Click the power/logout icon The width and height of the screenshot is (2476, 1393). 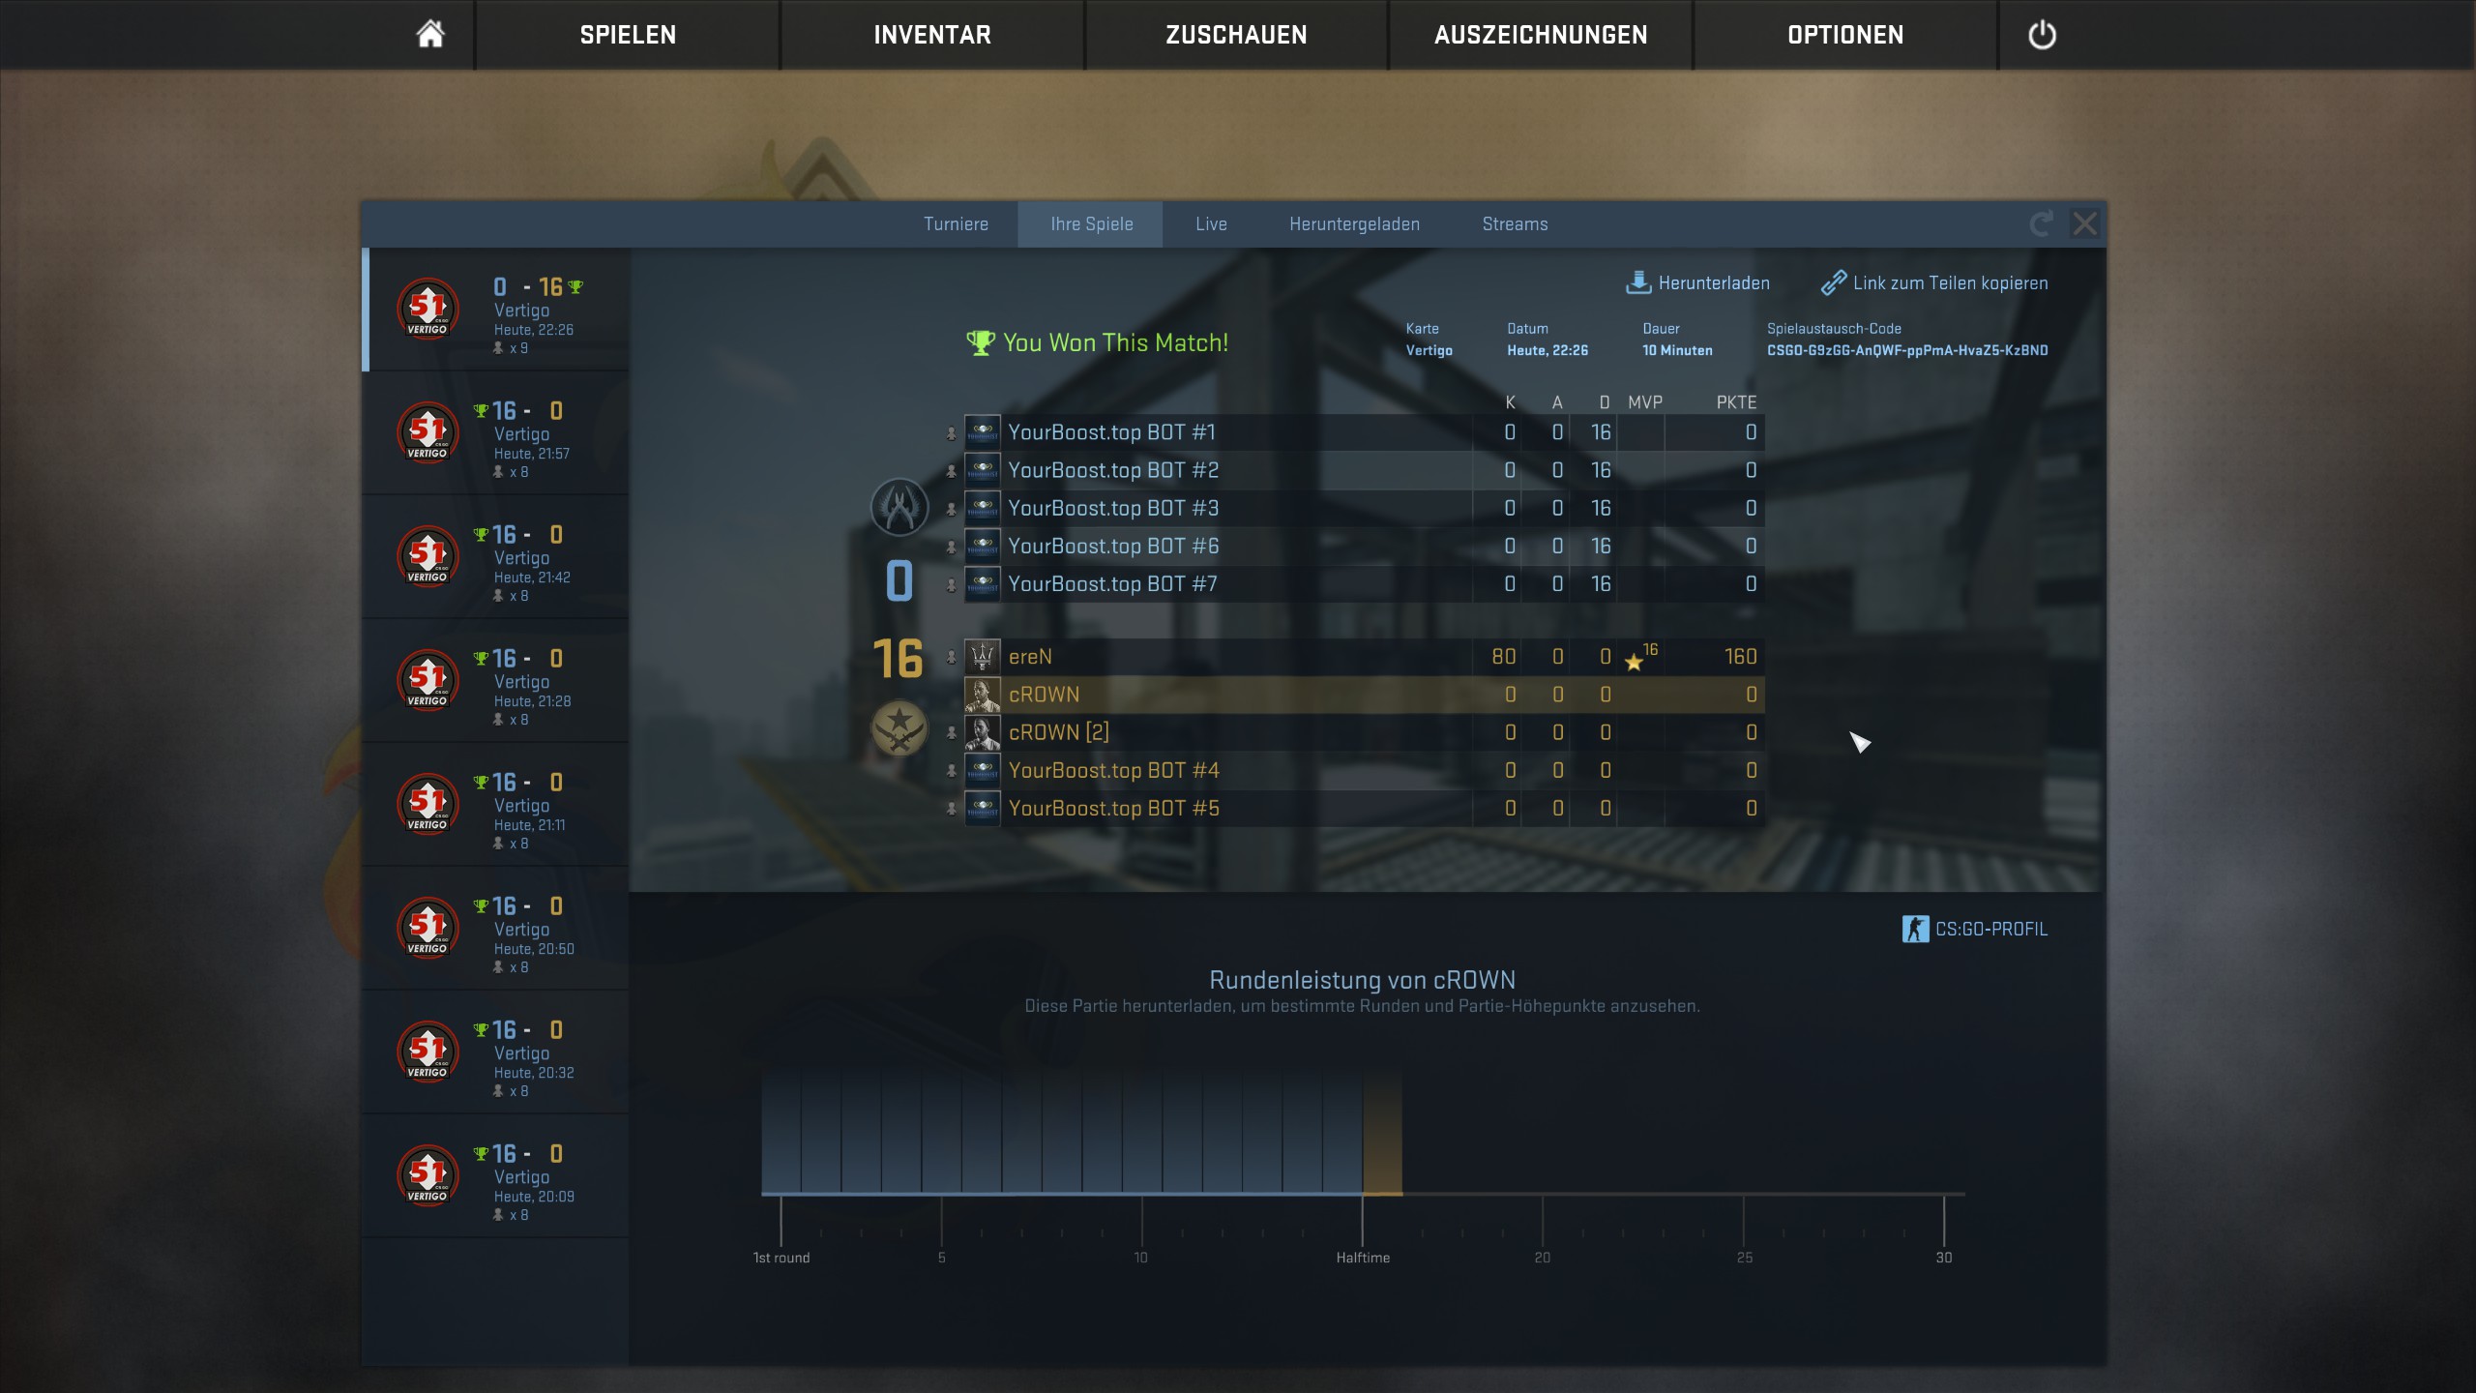coord(2041,34)
